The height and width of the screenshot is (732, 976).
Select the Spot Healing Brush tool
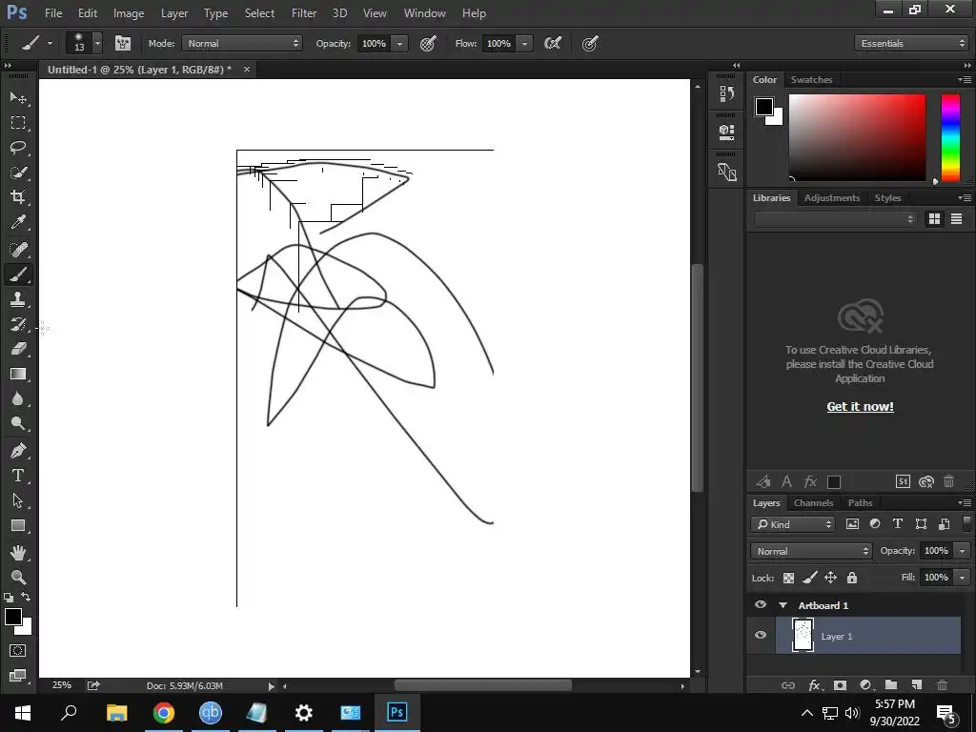[18, 250]
